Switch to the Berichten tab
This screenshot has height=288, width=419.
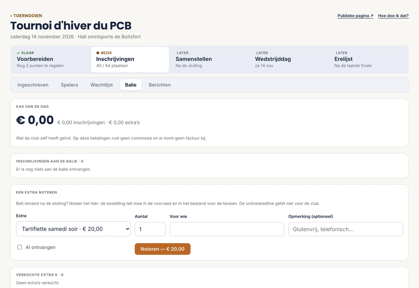point(160,85)
